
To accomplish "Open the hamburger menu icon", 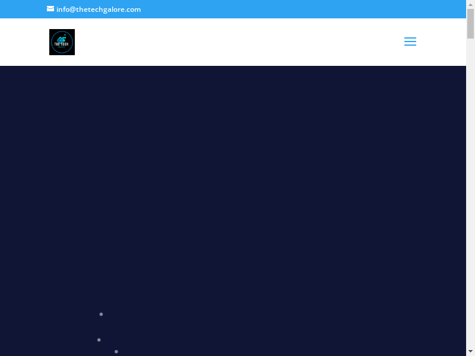I will 410,42.
